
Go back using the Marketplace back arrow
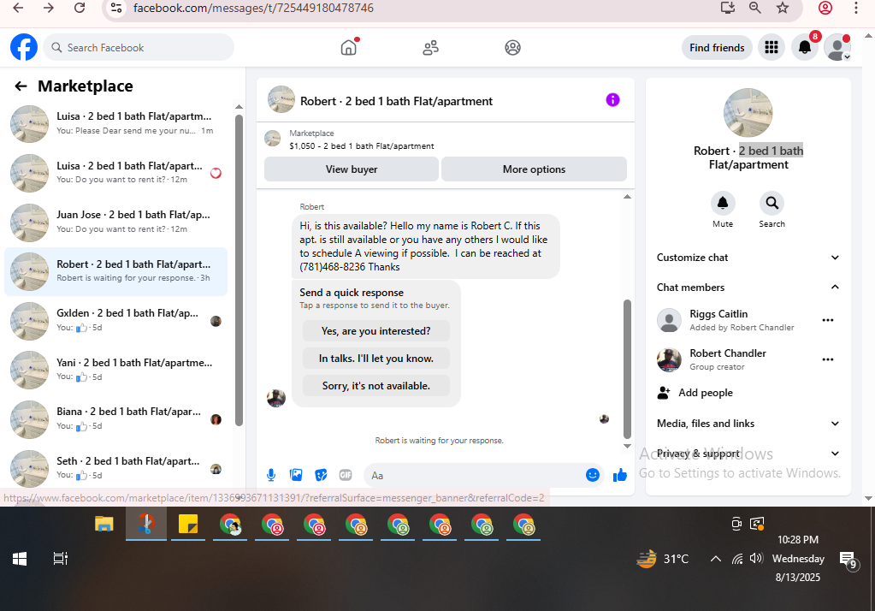21,86
